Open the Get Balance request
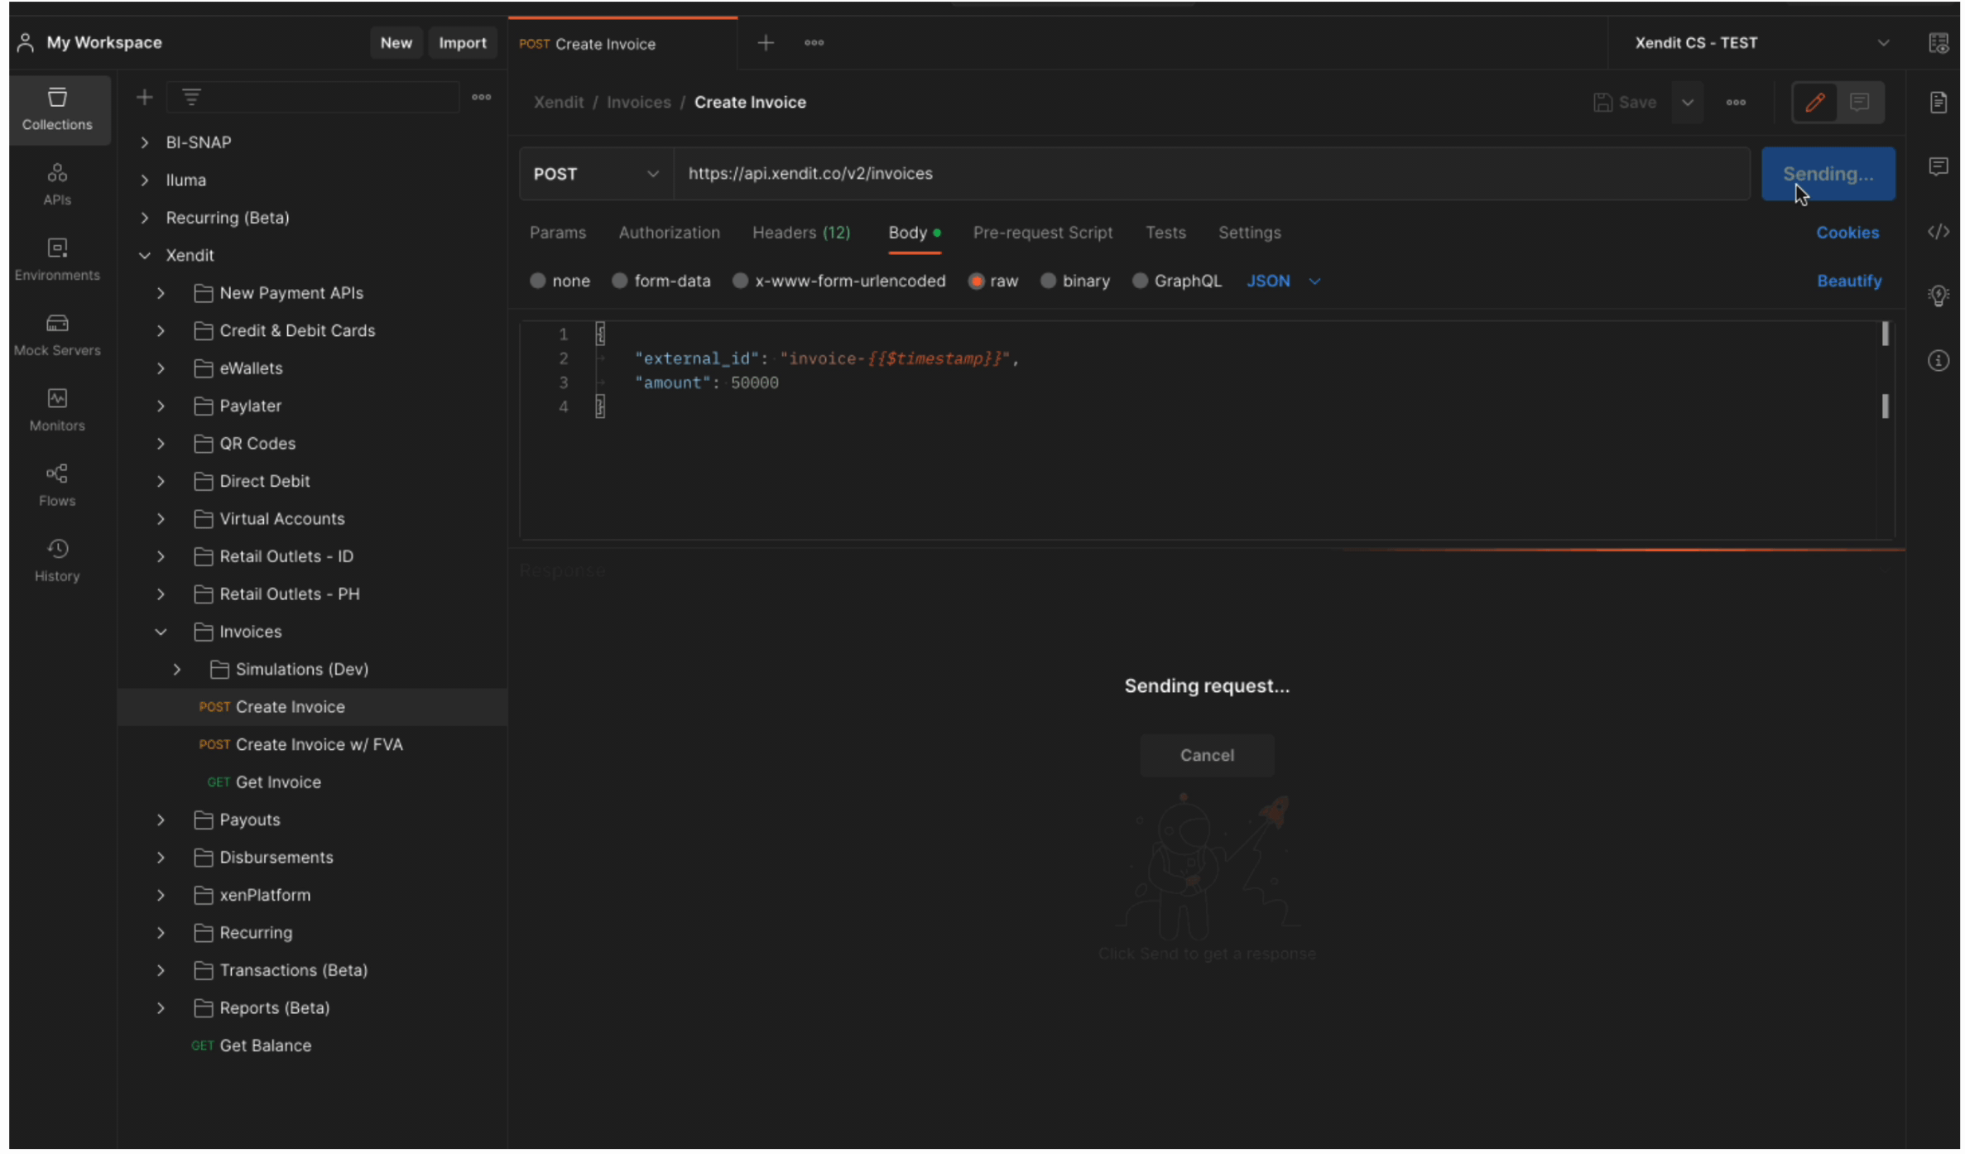1965x1154 pixels. [252, 1046]
